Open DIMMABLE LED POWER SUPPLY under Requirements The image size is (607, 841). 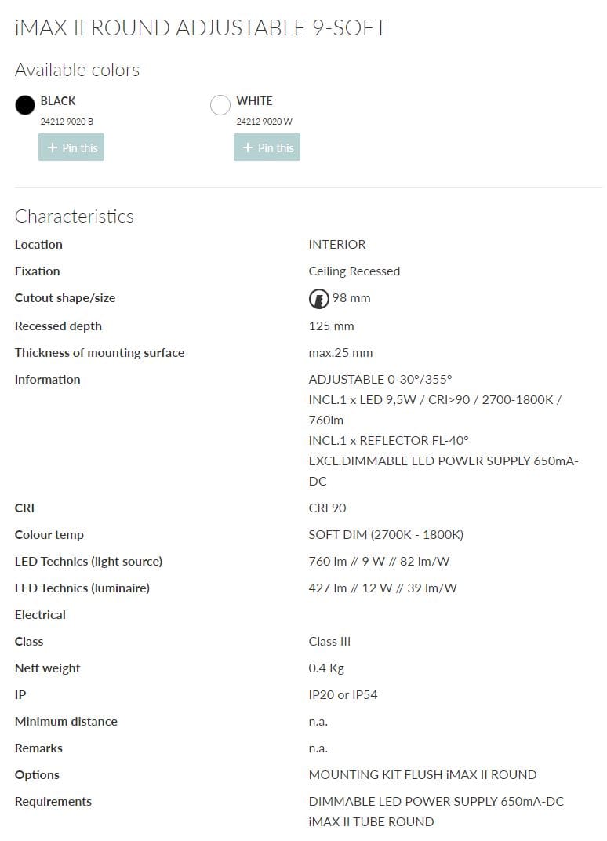tap(436, 801)
